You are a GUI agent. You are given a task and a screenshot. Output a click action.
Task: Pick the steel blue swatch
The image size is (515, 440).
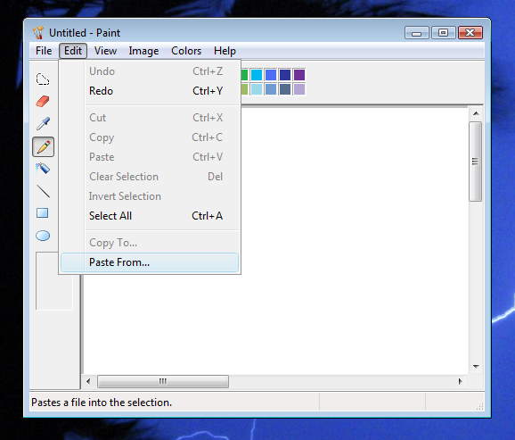(271, 89)
